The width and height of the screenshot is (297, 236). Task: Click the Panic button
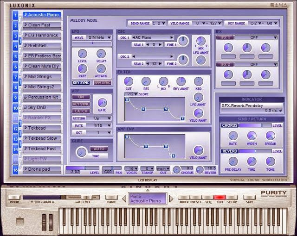pyautogui.click(x=111, y=197)
